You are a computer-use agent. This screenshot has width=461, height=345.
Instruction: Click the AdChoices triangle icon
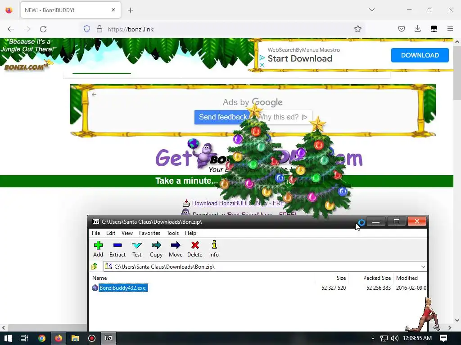(x=262, y=58)
